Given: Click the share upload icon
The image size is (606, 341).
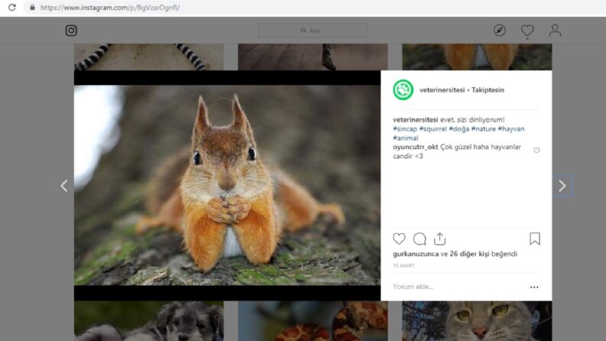Looking at the screenshot, I should point(439,239).
